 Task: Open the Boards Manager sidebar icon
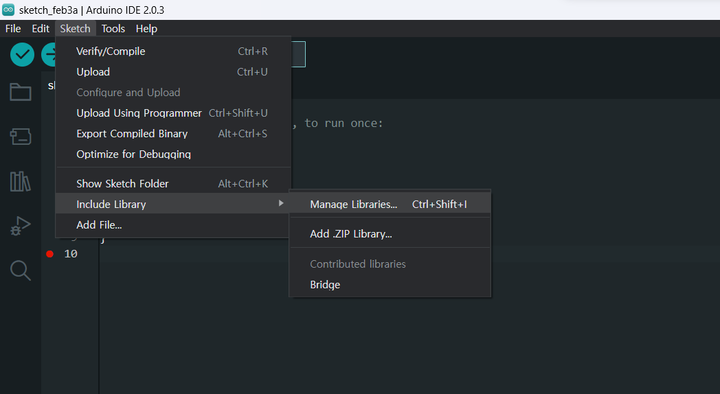pos(20,136)
